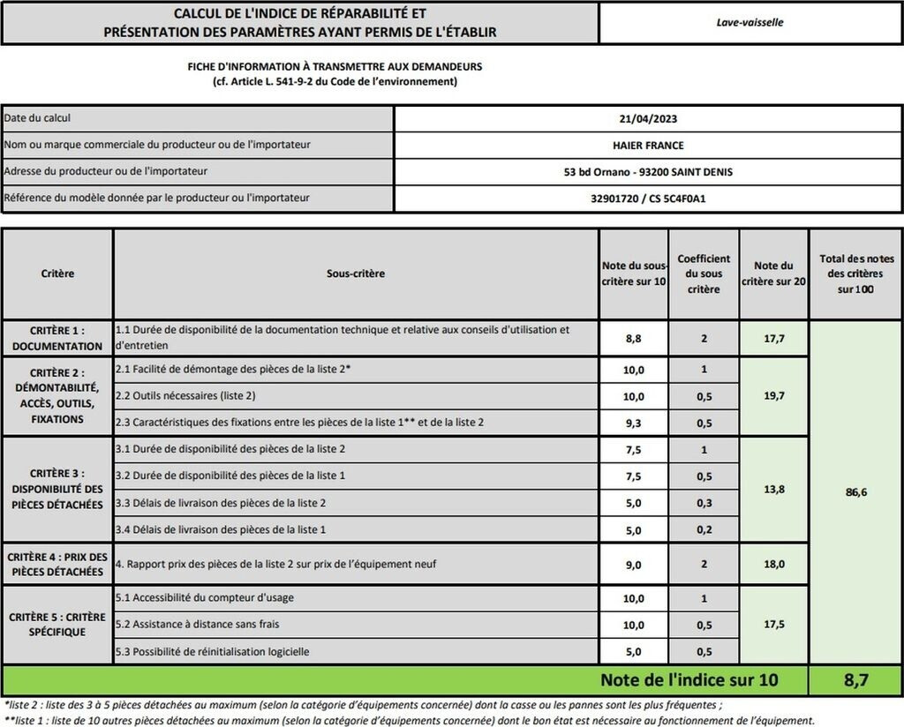Click the "Calcul de l'indice de réparabilité" title
The width and height of the screenshot is (904, 727).
click(299, 23)
